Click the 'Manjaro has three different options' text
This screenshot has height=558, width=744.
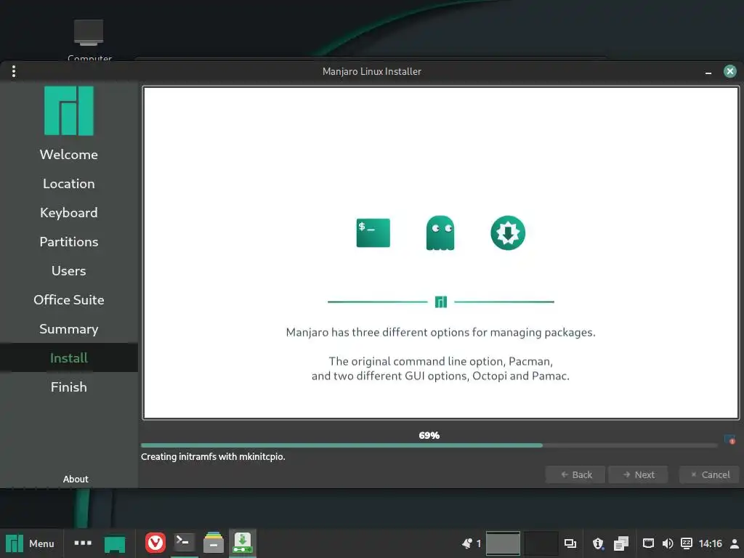(440, 332)
